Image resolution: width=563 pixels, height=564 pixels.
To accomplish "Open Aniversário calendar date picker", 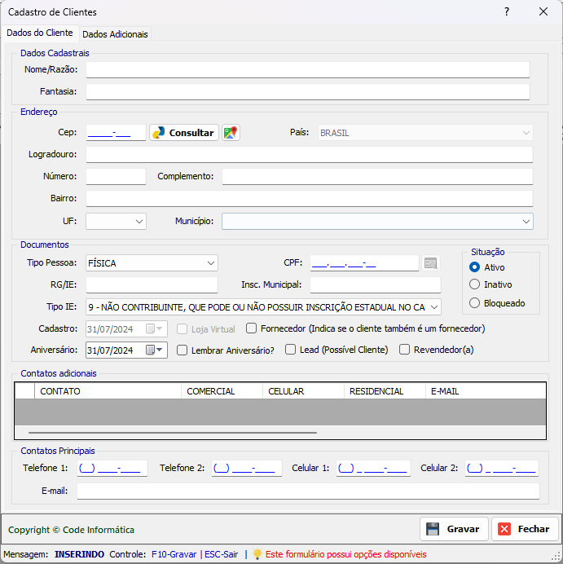I will tap(155, 350).
